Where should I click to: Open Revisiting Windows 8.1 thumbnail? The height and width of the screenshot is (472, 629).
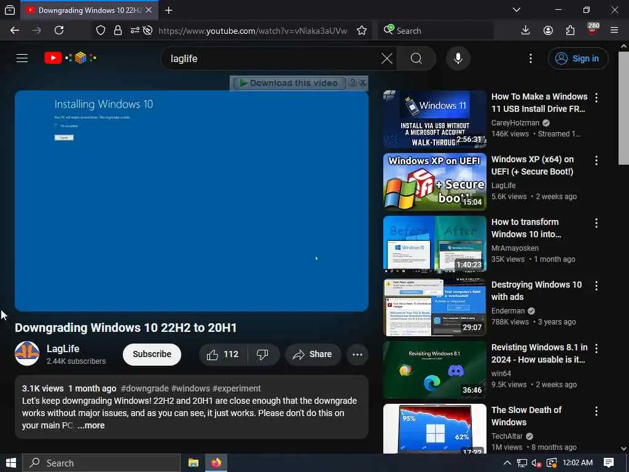434,369
